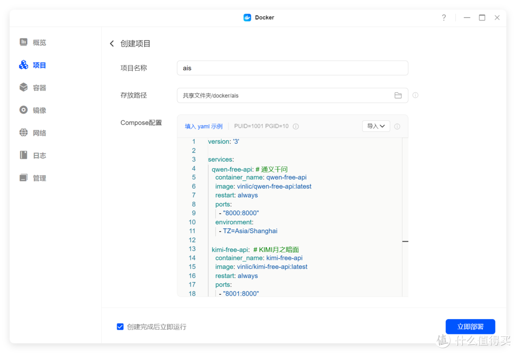
Task: Open the 填入 yaml 示例 example link
Action: pos(204,126)
